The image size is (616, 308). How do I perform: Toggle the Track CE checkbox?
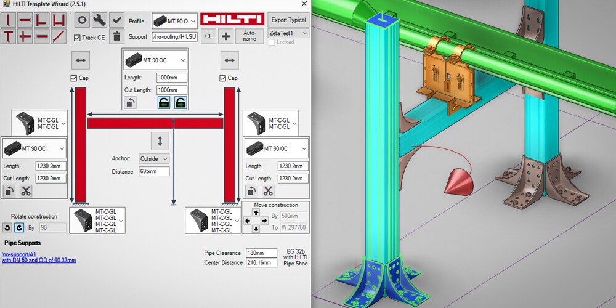click(x=77, y=38)
